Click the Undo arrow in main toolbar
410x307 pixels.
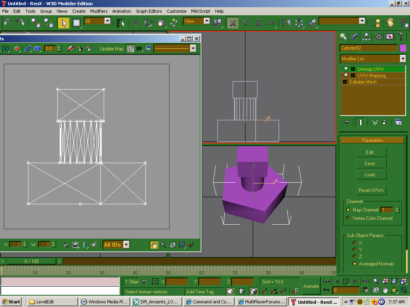tap(8, 23)
